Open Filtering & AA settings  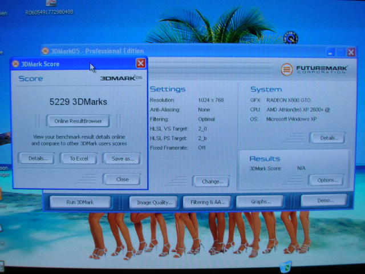tap(207, 202)
